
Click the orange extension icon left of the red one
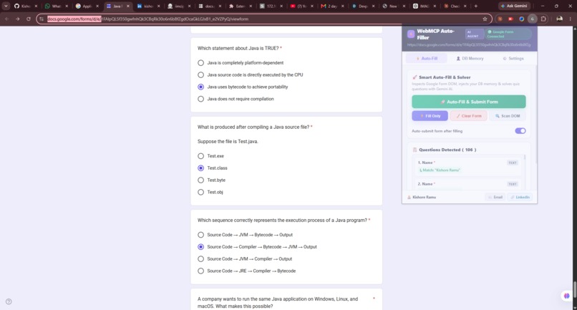[500, 19]
